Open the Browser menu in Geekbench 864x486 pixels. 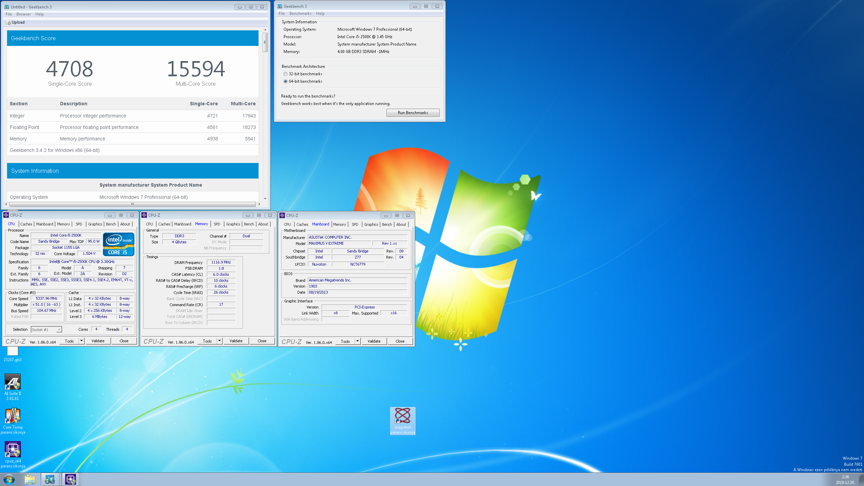click(x=24, y=14)
